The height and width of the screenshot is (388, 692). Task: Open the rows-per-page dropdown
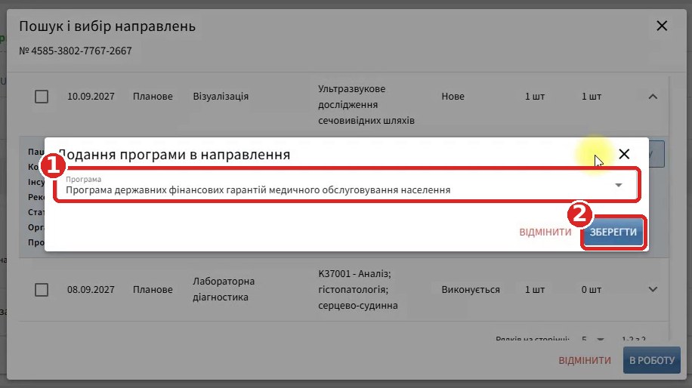pyautogui.click(x=593, y=340)
